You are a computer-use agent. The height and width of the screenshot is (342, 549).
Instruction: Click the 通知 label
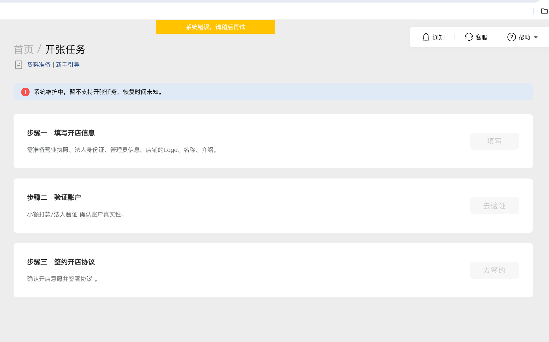439,37
